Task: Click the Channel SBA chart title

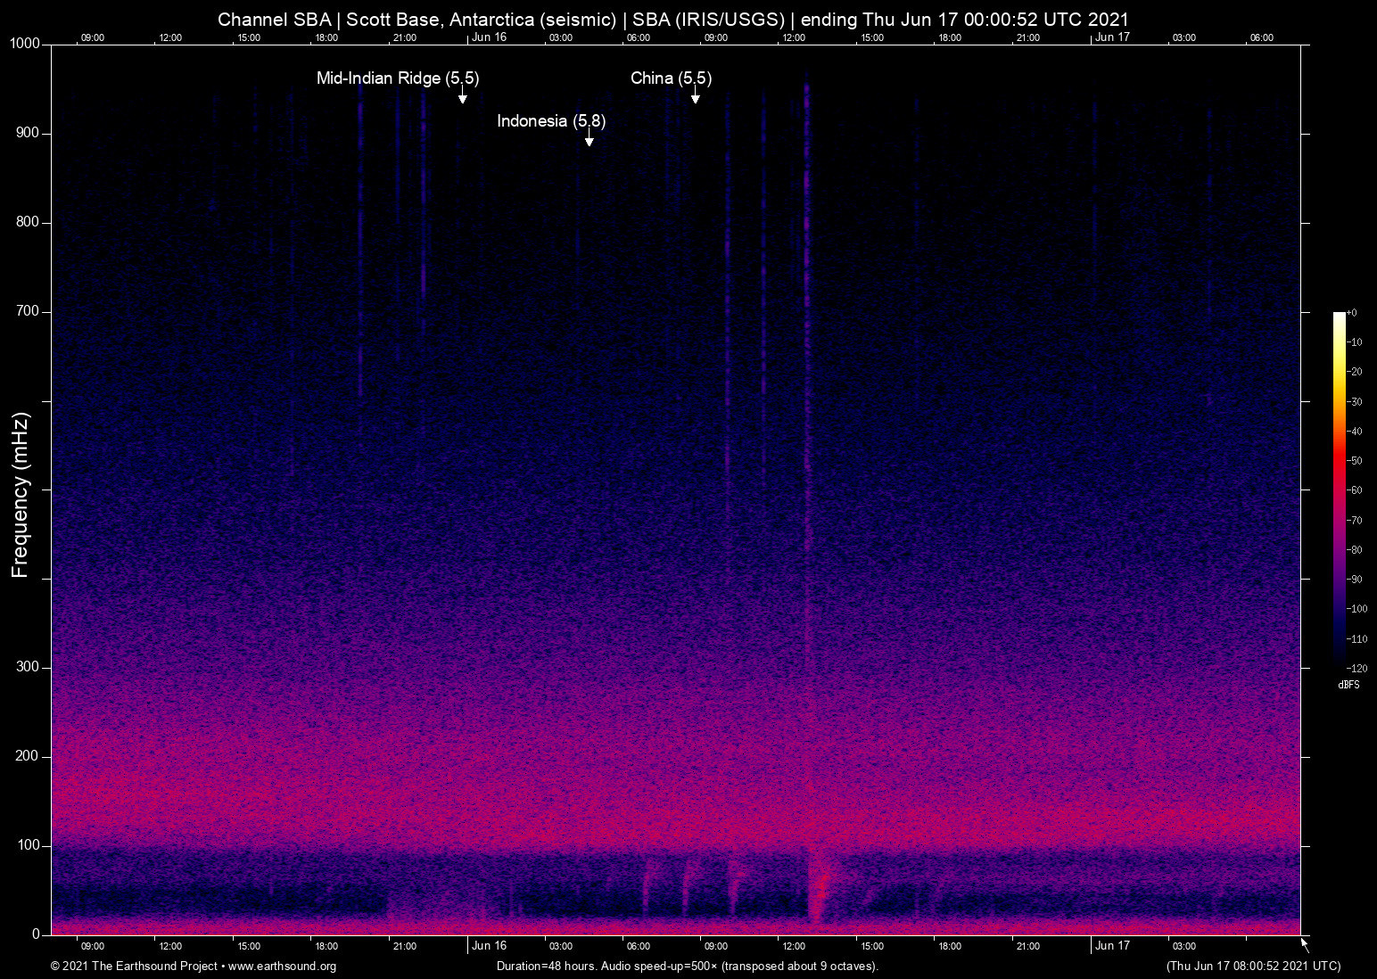Action: 673,20
